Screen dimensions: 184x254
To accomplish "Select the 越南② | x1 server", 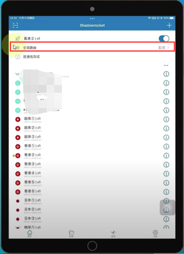I will pos(92,128).
